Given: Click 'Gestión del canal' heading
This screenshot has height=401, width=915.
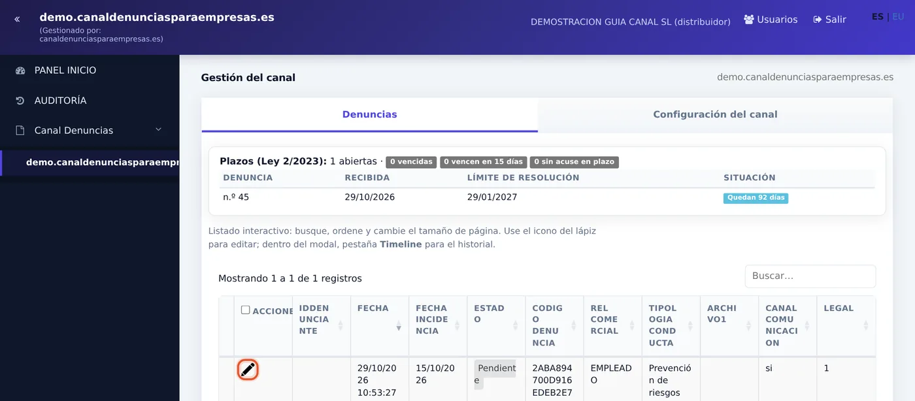Looking at the screenshot, I should pos(248,78).
